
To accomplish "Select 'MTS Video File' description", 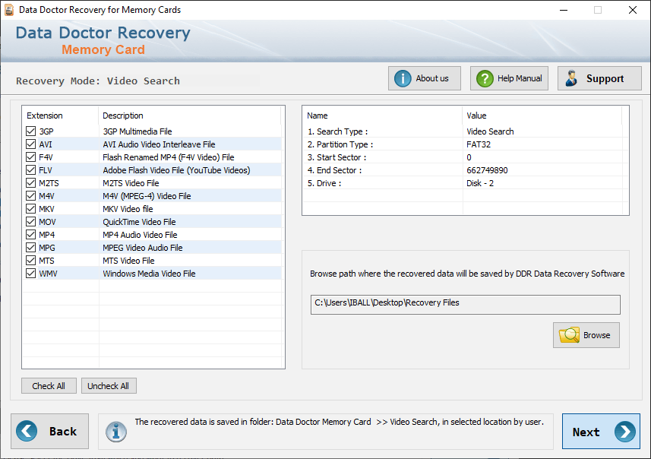I will pyautogui.click(x=128, y=260).
